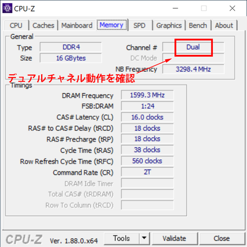
Task: Click the tRFC 560 clocks value
Action: point(147,161)
